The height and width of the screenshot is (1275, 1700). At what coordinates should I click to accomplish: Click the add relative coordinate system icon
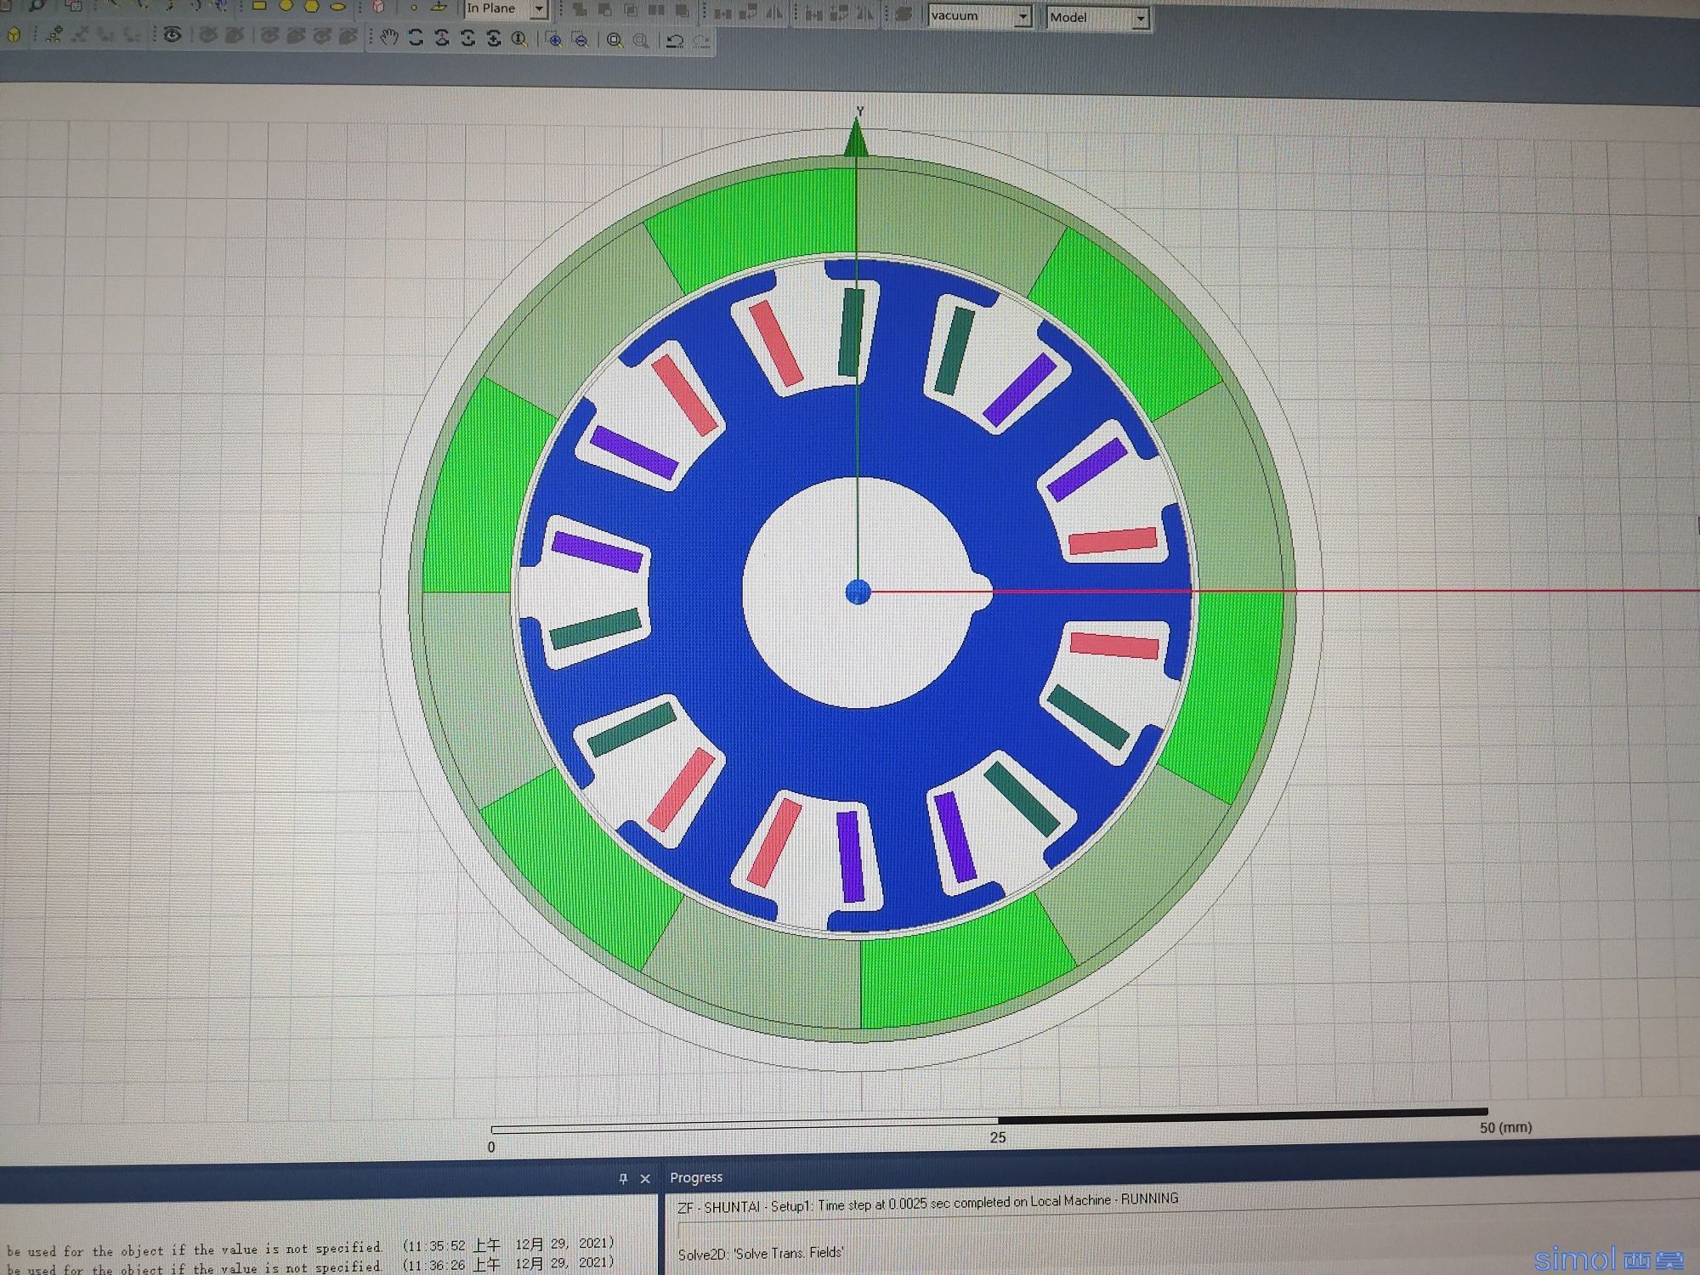coord(54,35)
